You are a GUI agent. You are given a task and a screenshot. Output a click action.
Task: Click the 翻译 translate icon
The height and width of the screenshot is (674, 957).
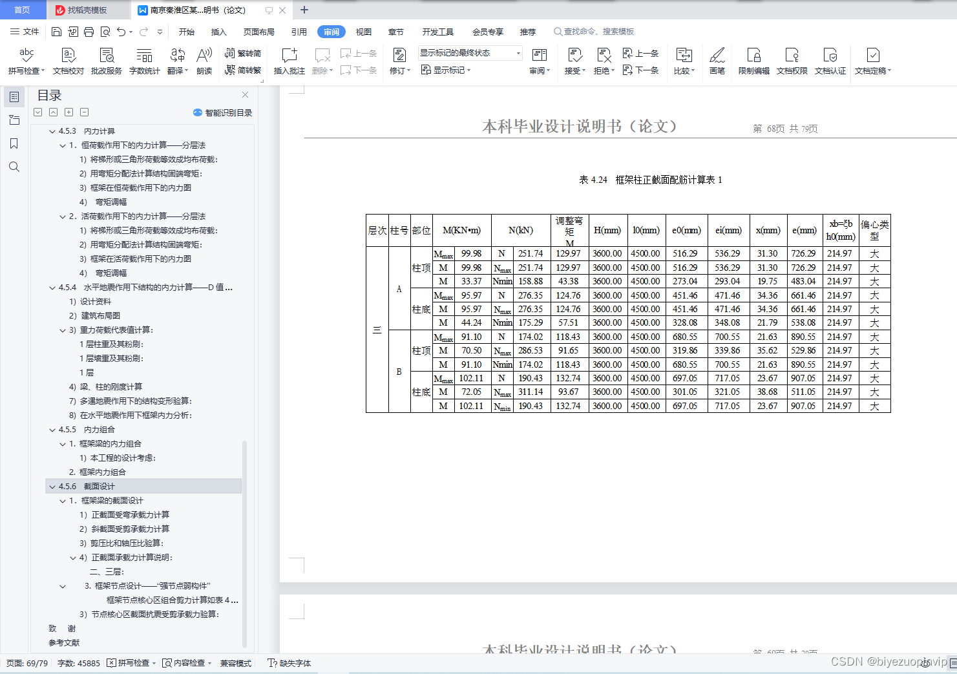(x=177, y=56)
